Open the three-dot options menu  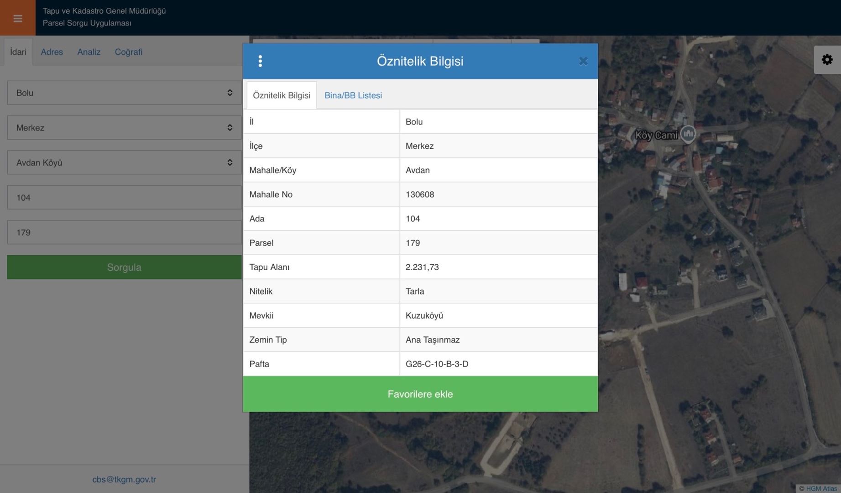(x=260, y=61)
